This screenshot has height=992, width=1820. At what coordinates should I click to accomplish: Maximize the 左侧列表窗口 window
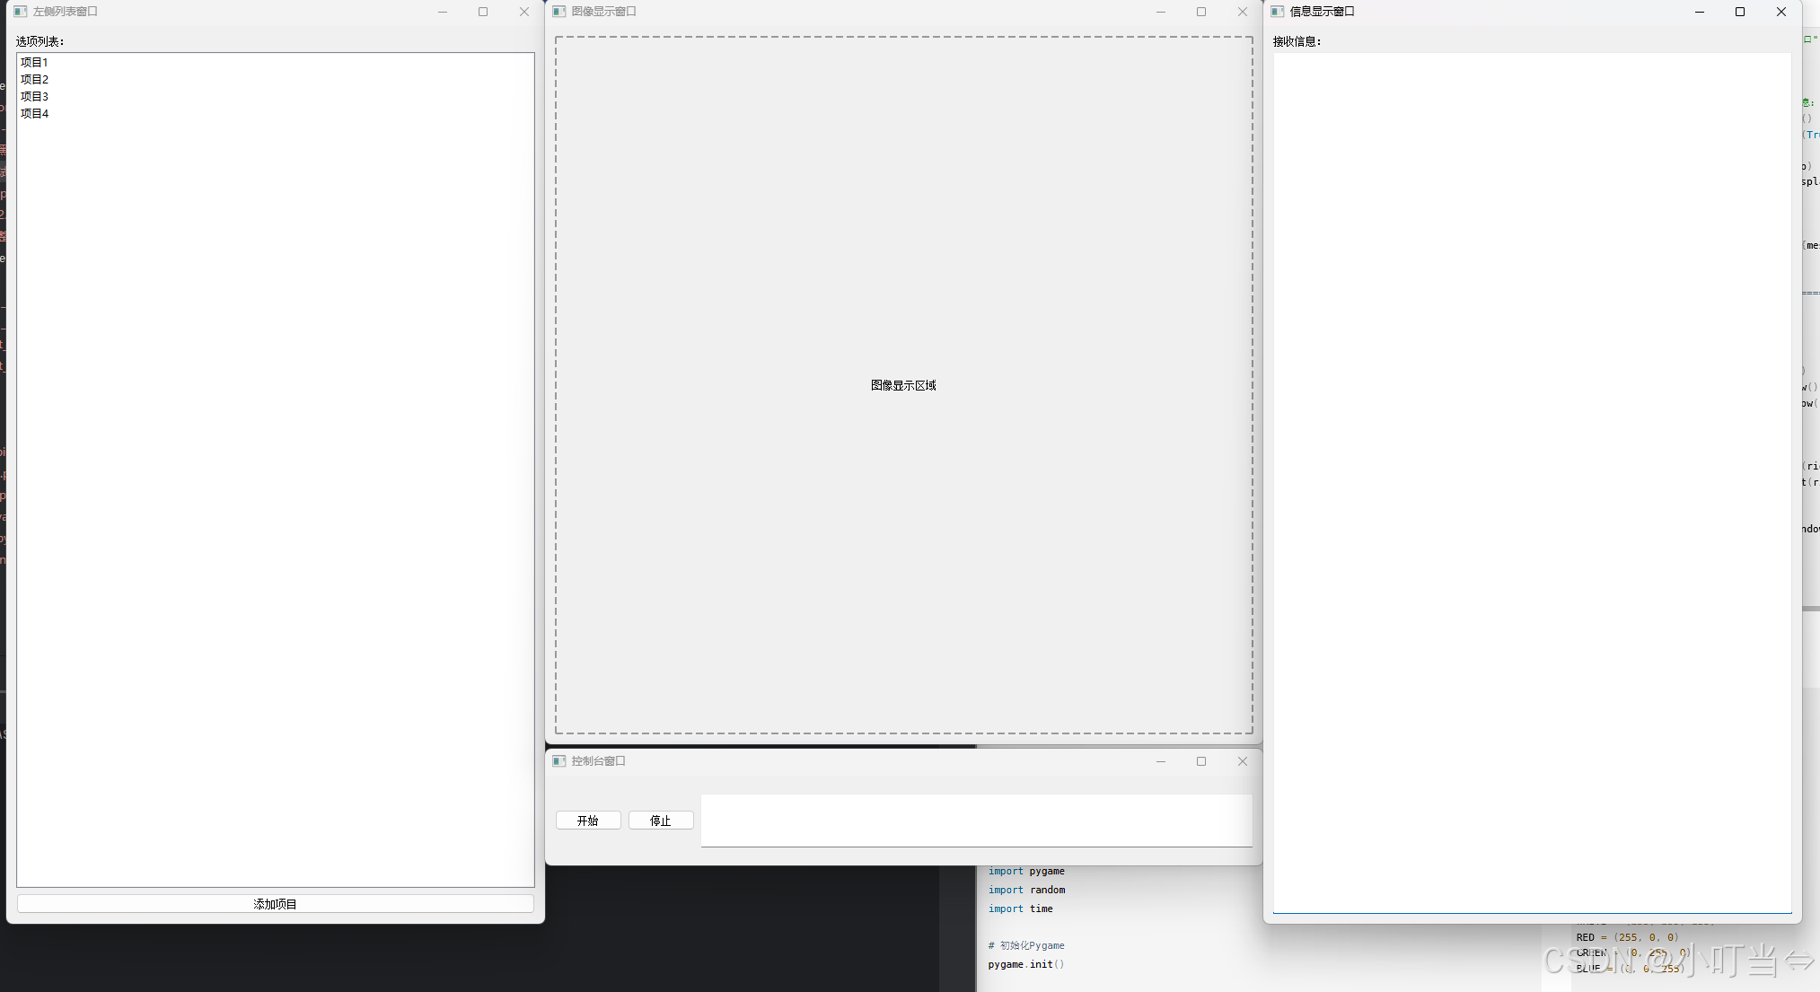click(483, 12)
